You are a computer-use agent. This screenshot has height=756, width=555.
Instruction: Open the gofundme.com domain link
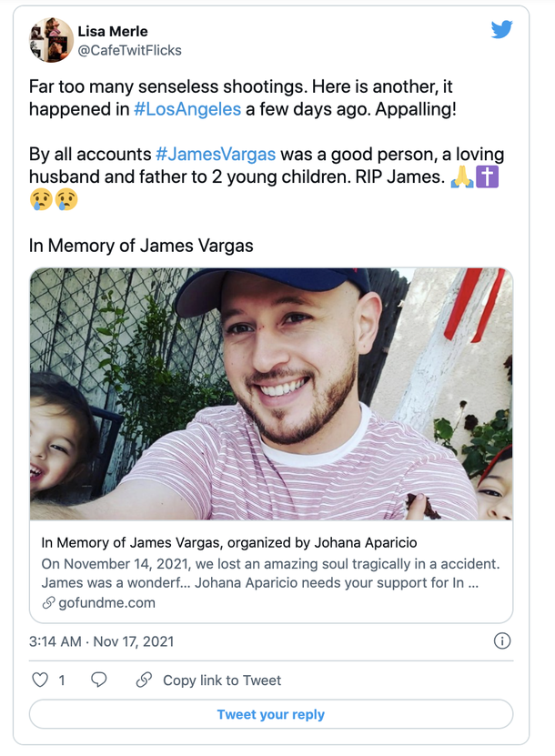click(x=107, y=602)
